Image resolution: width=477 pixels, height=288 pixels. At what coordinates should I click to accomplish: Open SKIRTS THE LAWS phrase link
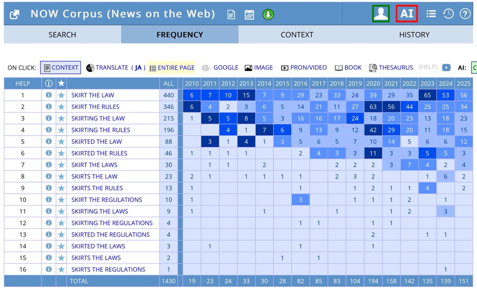(x=96, y=258)
